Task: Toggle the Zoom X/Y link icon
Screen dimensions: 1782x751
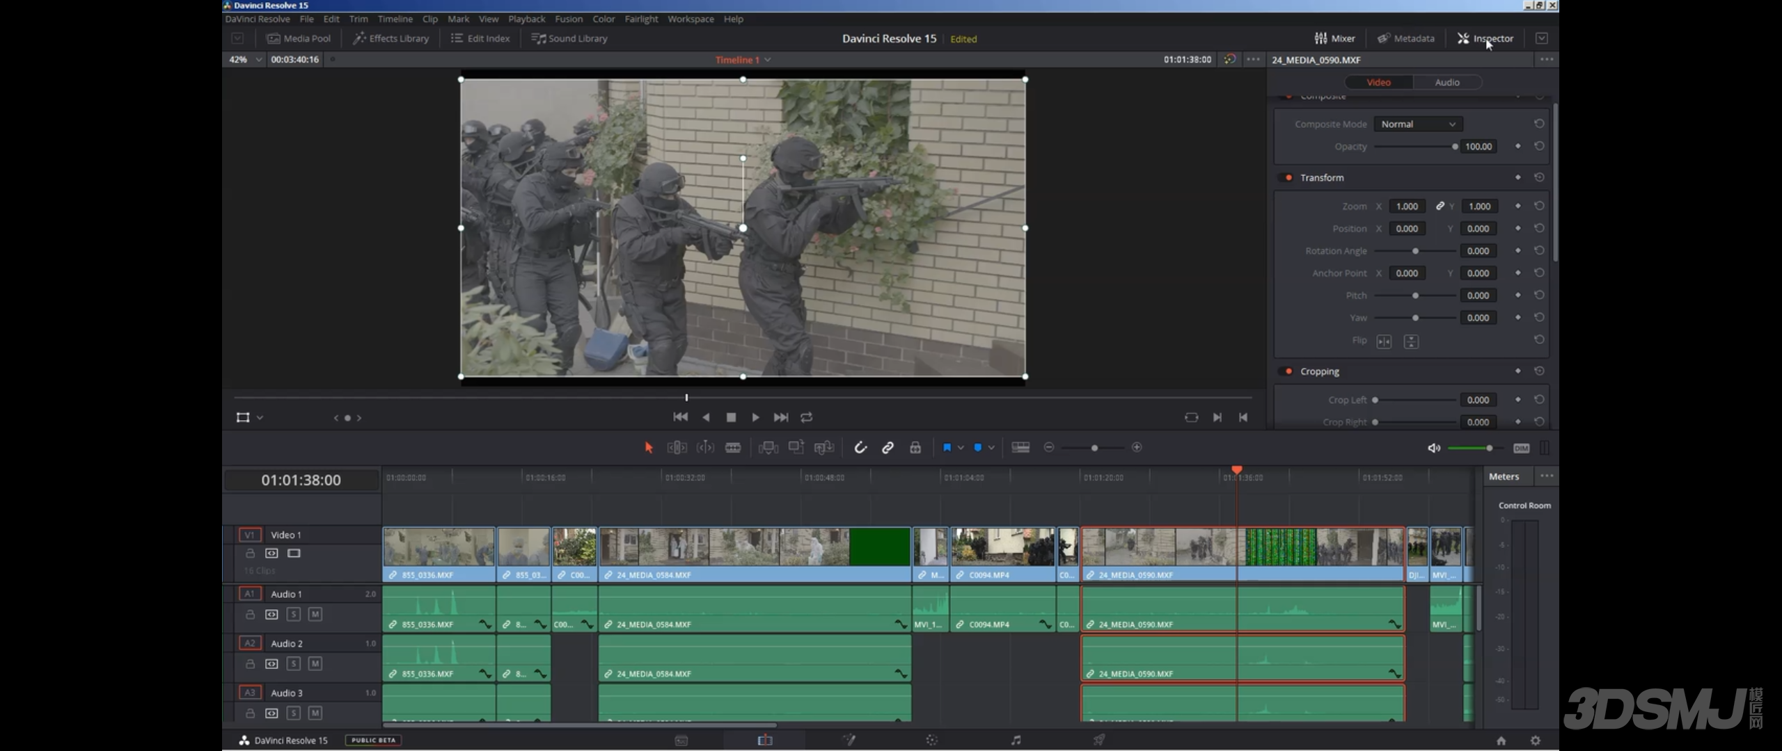Action: pos(1440,206)
